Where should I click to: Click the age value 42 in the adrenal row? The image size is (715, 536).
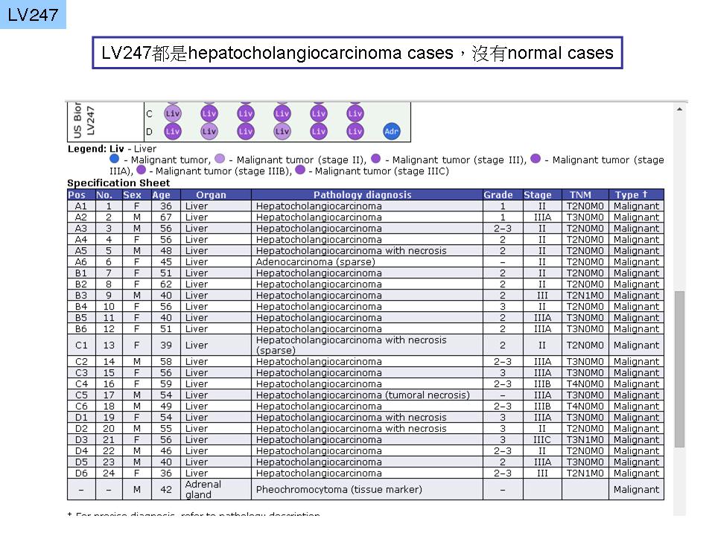click(166, 489)
